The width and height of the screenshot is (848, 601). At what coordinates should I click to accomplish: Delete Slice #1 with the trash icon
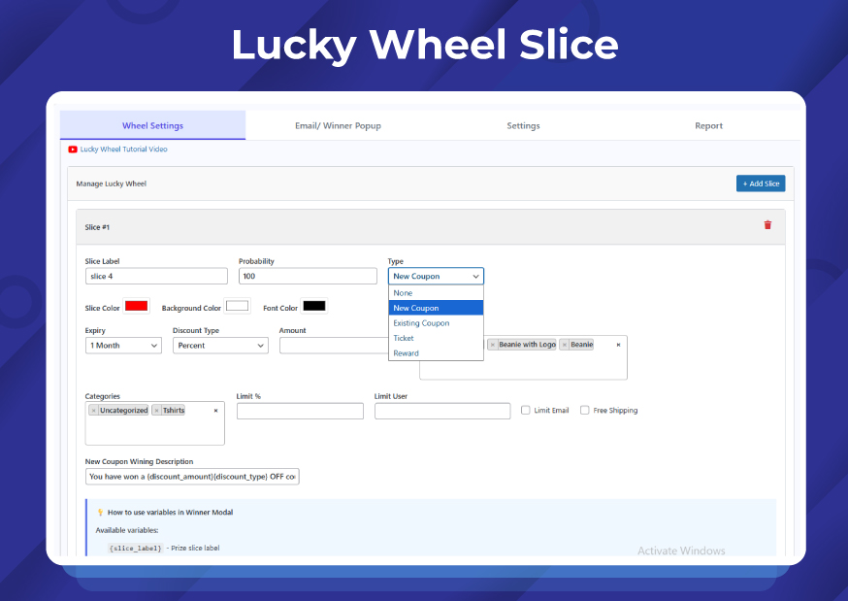click(x=767, y=225)
